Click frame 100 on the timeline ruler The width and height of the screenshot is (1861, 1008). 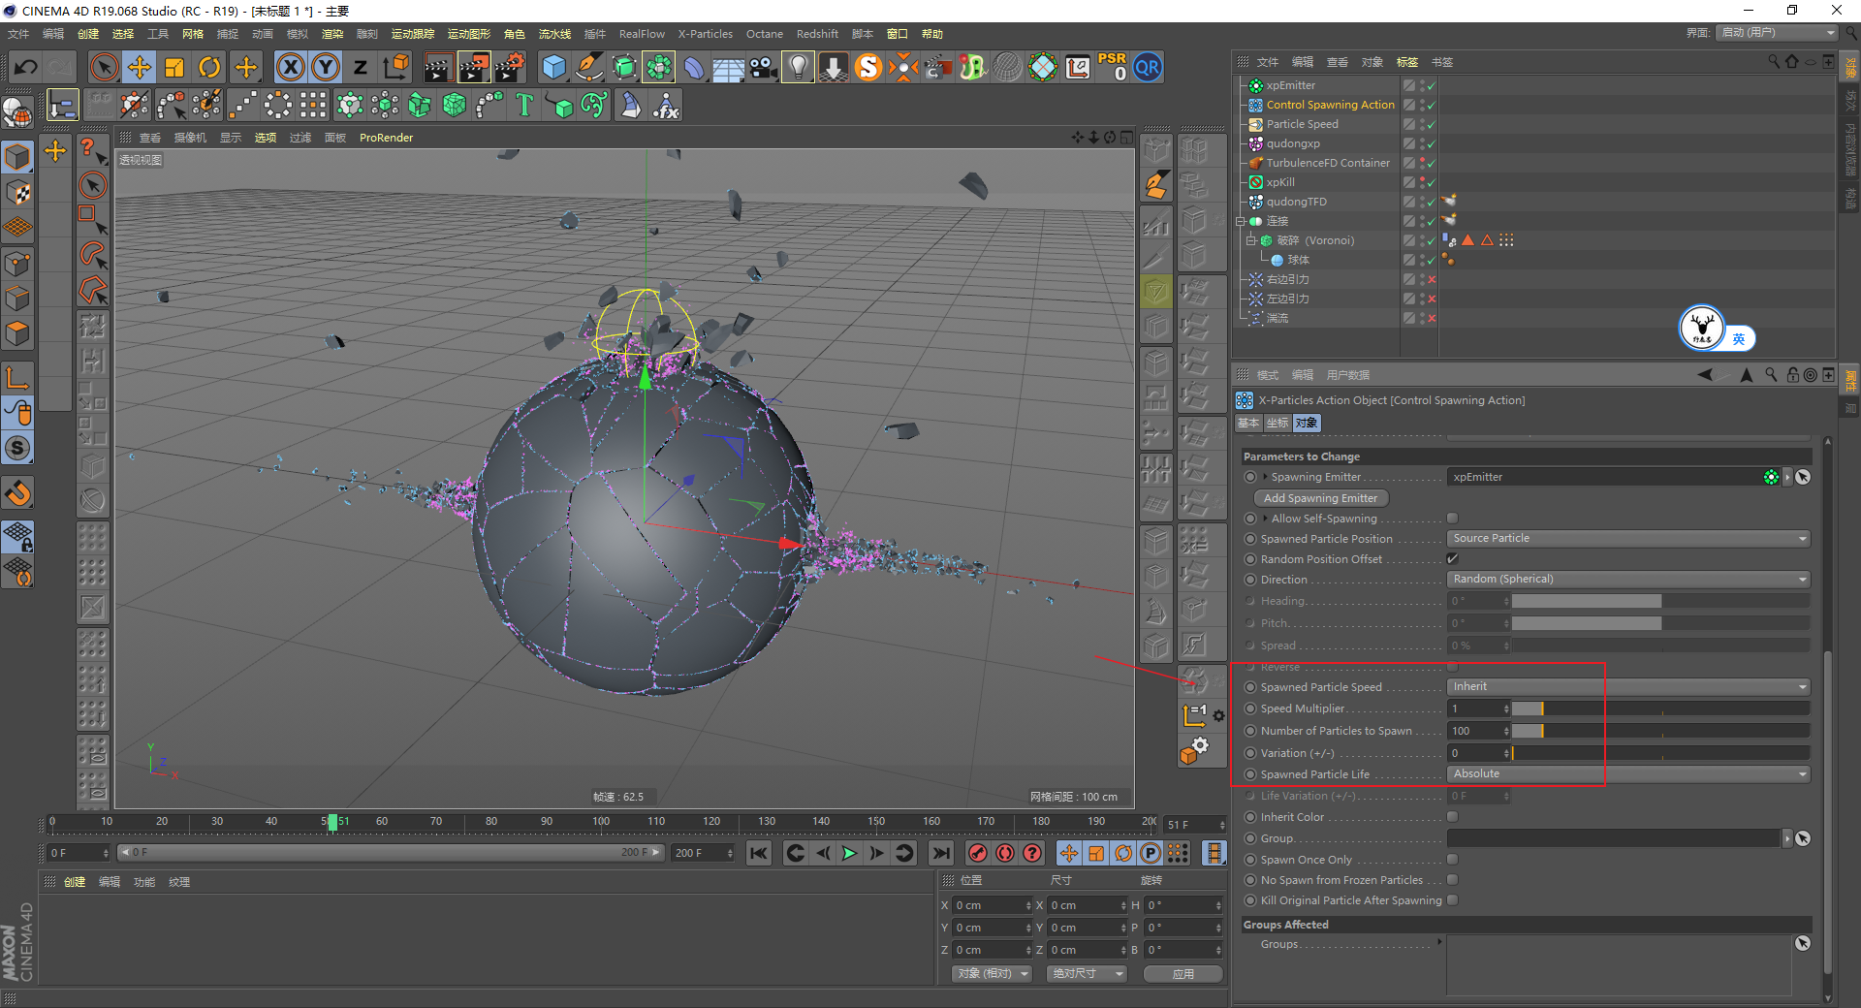[x=601, y=822]
